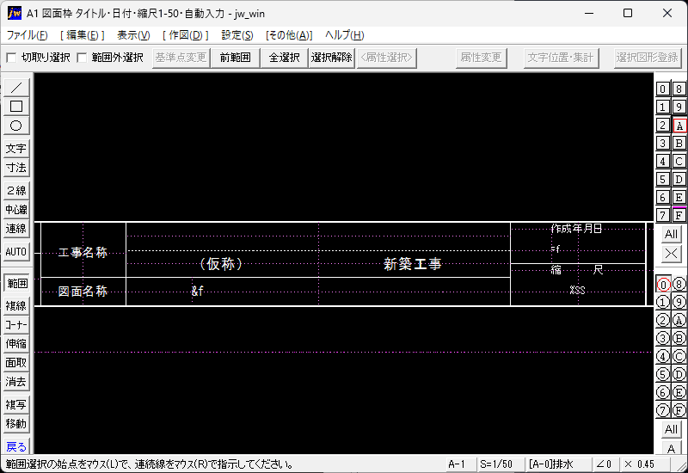Toggle layer group circle 4

point(663,356)
